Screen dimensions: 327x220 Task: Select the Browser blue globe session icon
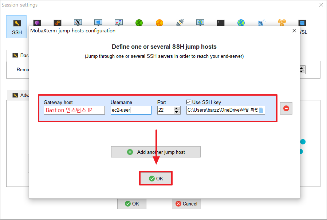pos(241,23)
